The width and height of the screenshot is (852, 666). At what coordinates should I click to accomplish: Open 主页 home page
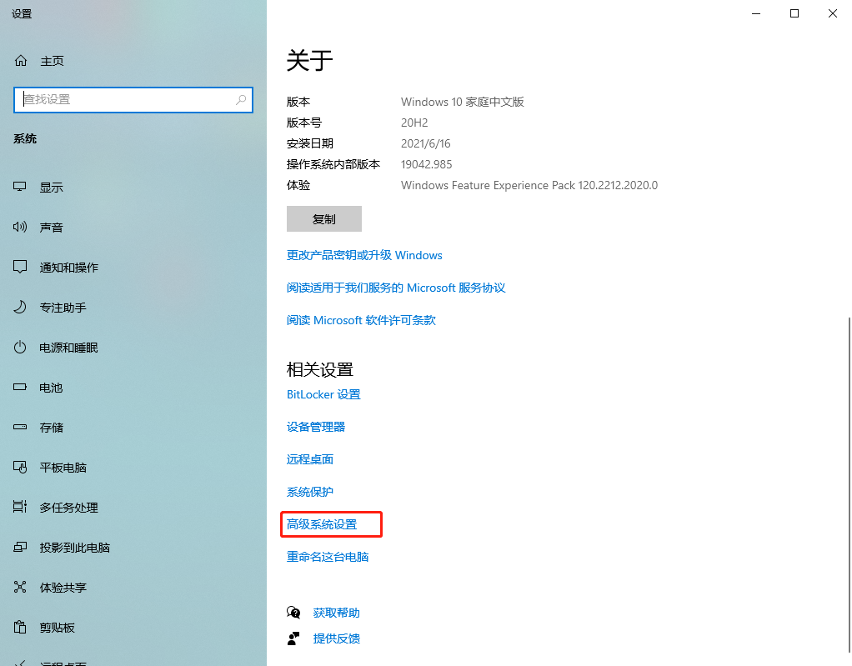tap(53, 61)
